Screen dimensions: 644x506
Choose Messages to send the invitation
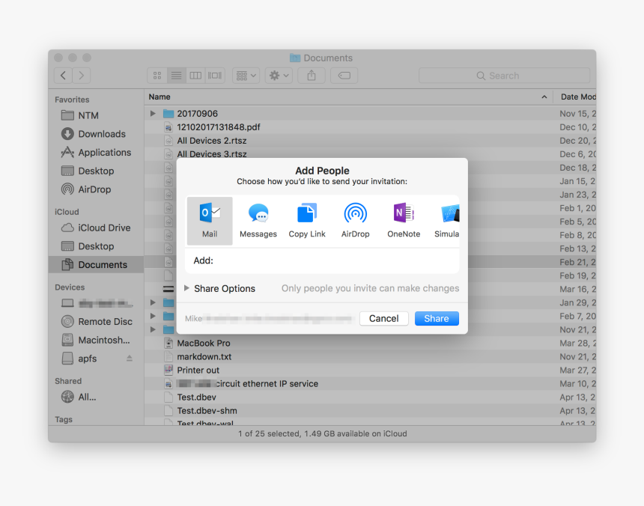[x=258, y=221]
